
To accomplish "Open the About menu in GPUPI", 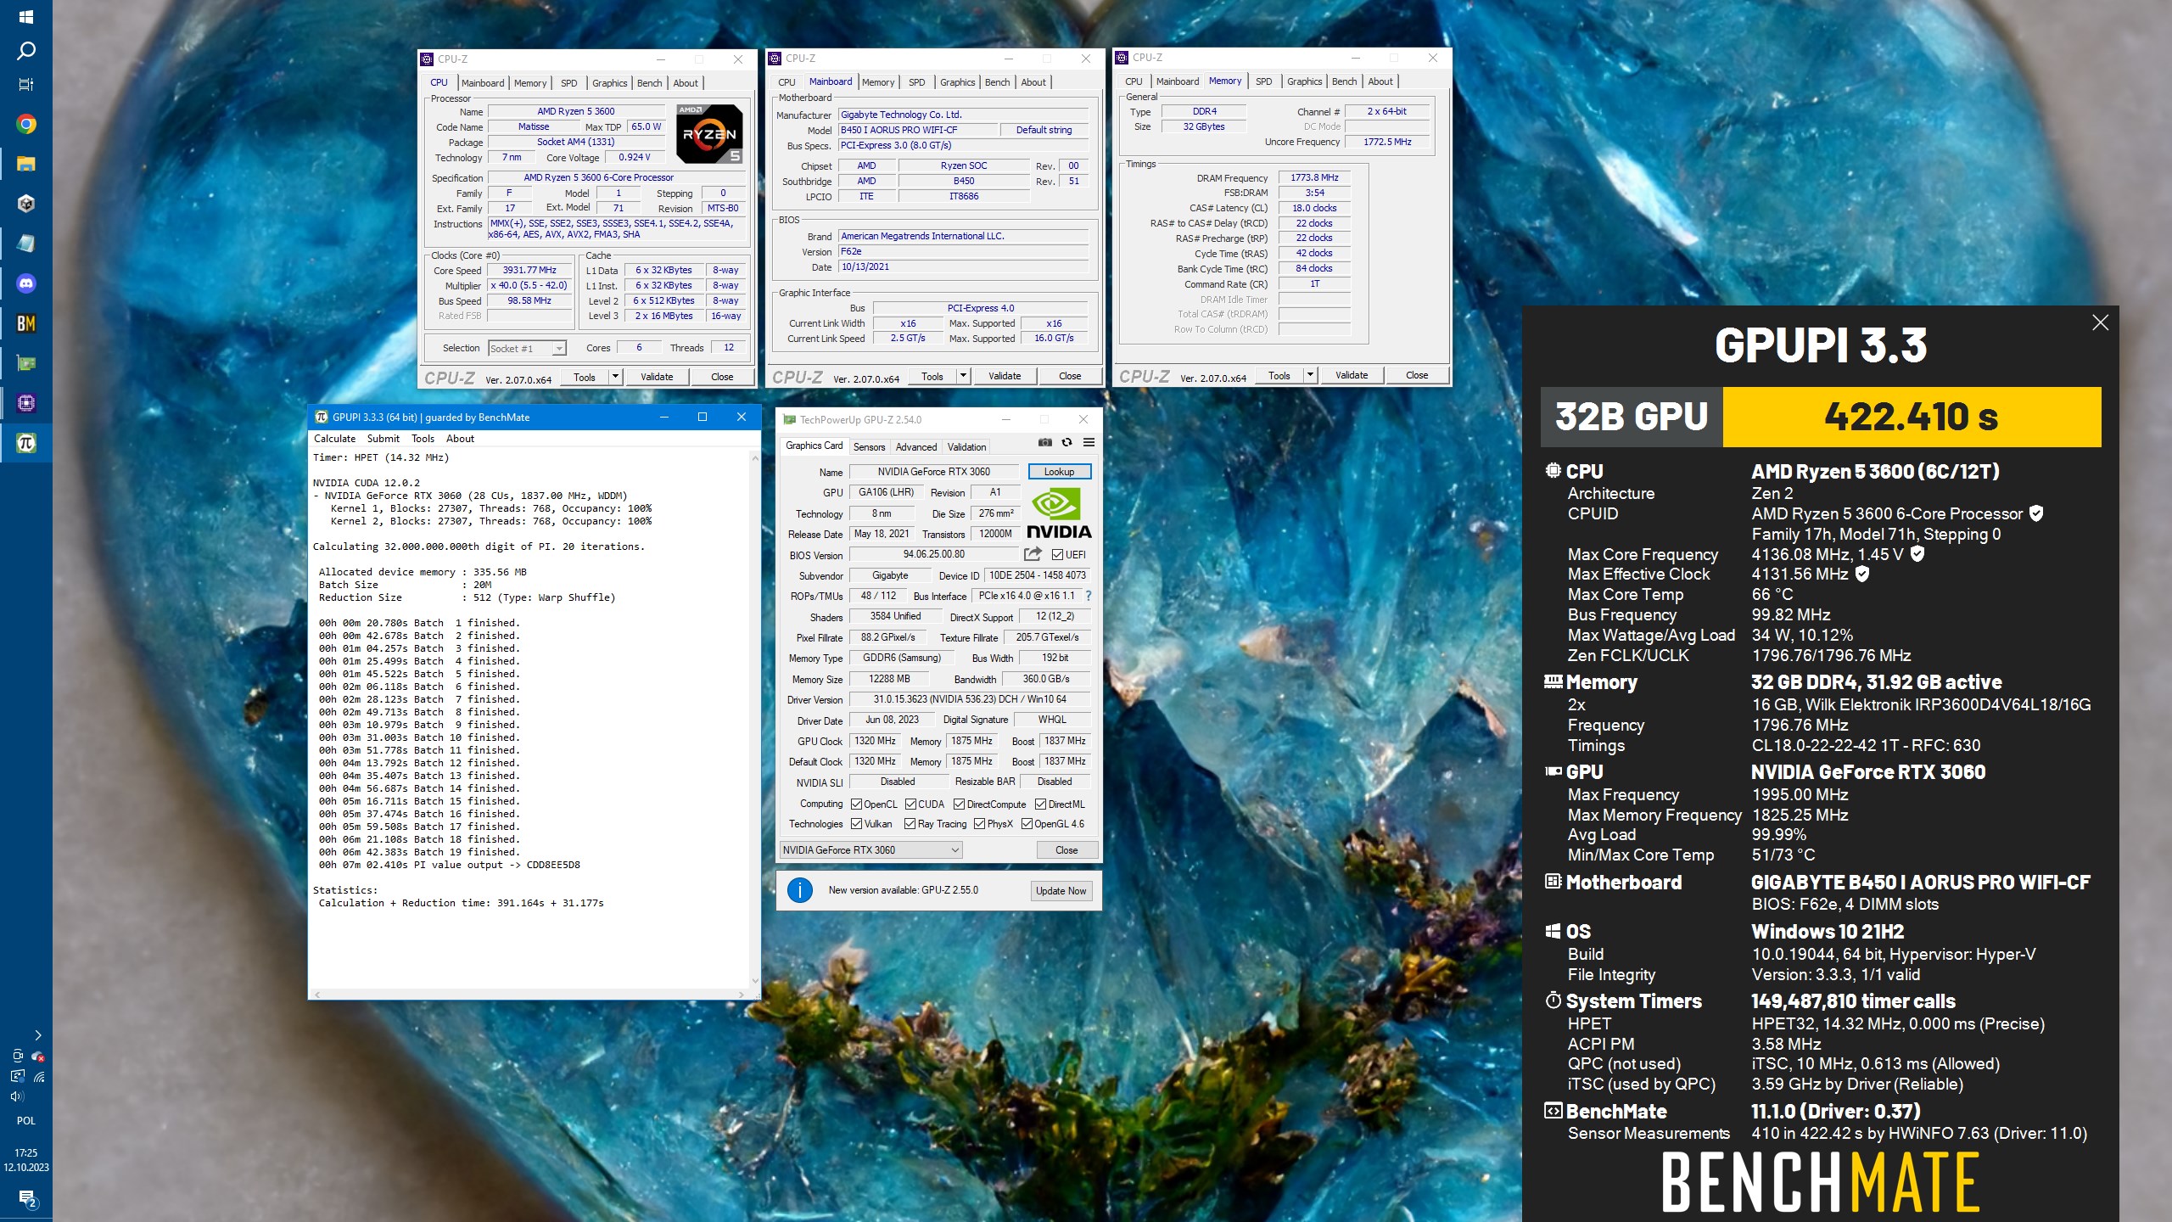I will pyautogui.click(x=460, y=439).
